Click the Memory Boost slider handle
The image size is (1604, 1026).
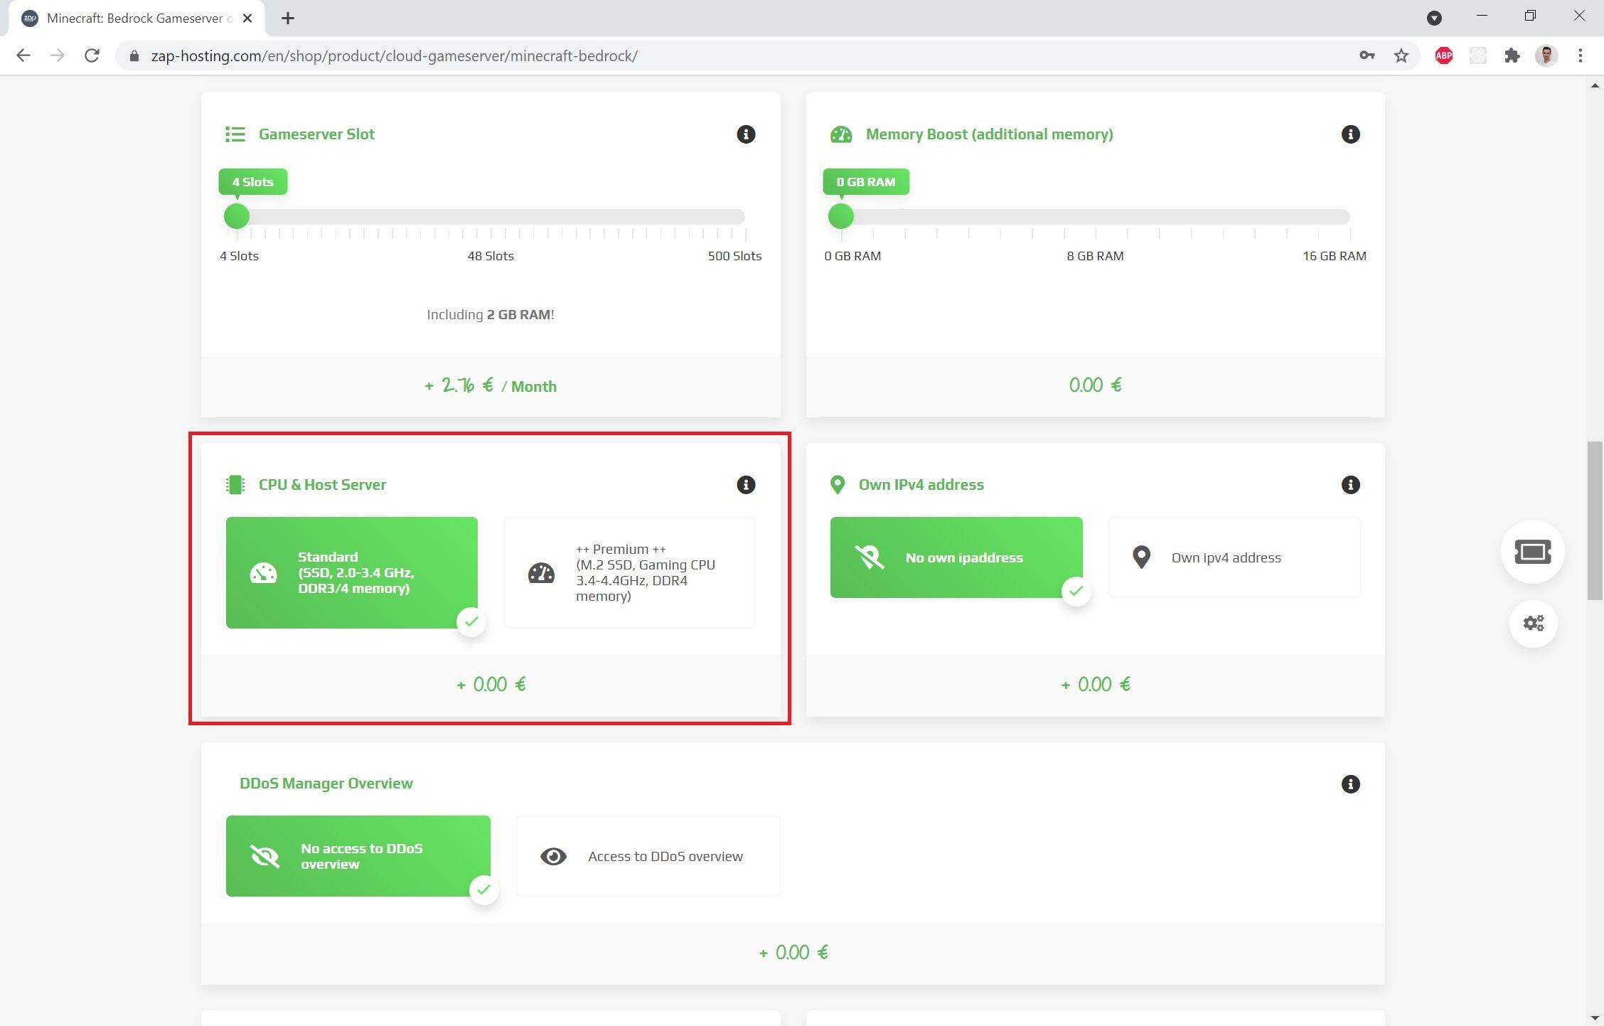(841, 216)
